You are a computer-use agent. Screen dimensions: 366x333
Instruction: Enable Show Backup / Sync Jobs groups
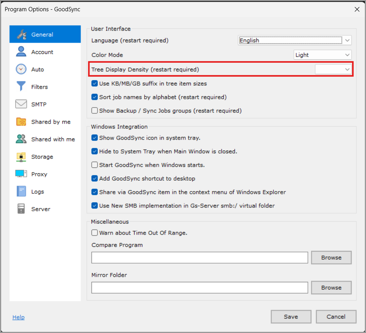coord(95,110)
